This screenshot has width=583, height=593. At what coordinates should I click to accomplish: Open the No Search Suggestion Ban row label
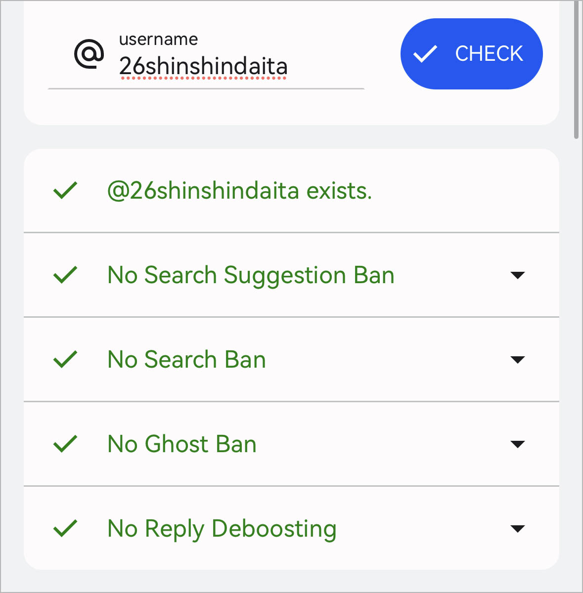click(x=251, y=275)
